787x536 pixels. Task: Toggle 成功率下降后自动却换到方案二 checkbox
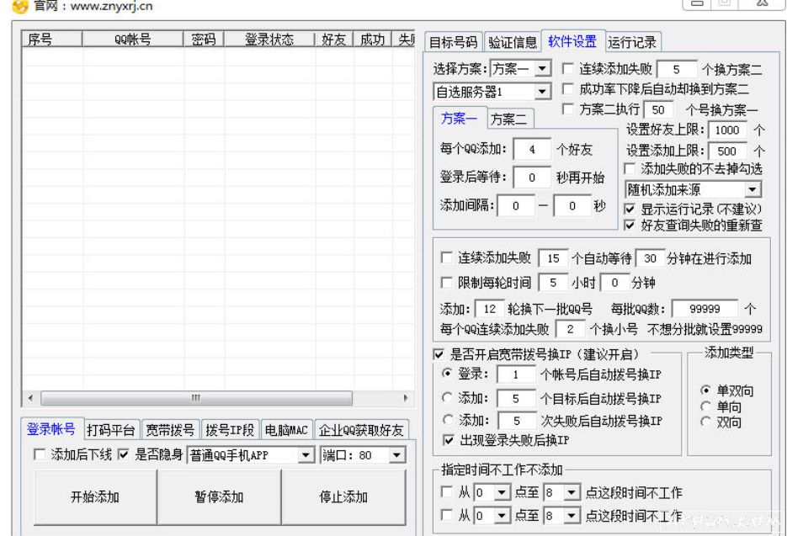(x=567, y=89)
